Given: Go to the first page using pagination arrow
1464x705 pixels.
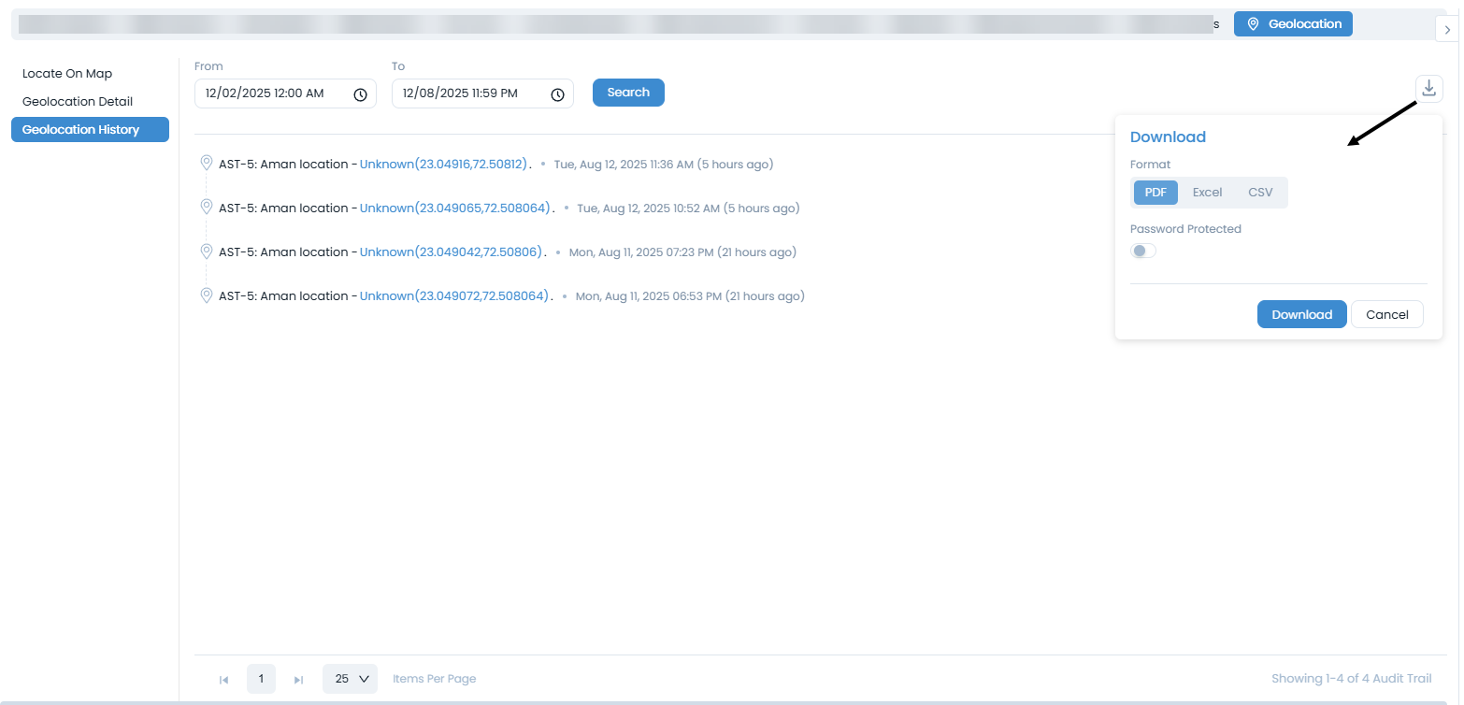Looking at the screenshot, I should click(x=223, y=680).
